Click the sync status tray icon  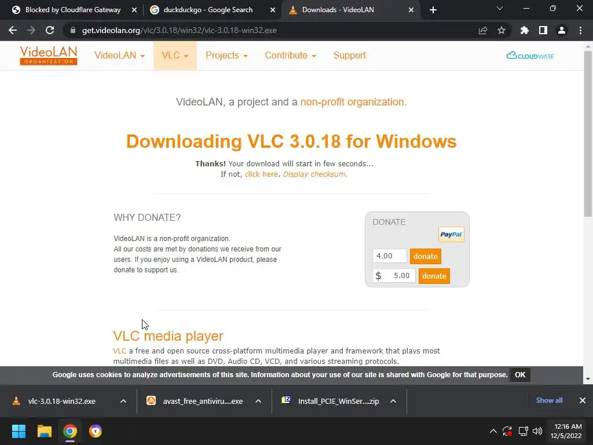pos(507,431)
